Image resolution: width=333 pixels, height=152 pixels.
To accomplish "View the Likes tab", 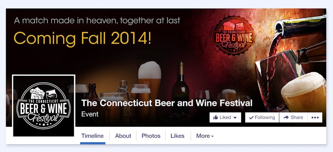I will [x=177, y=136].
